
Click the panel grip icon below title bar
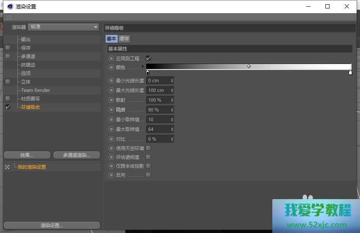click(x=8, y=17)
